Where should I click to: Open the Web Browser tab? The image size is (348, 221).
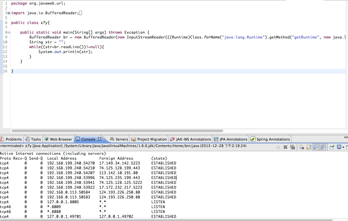(x=58, y=139)
